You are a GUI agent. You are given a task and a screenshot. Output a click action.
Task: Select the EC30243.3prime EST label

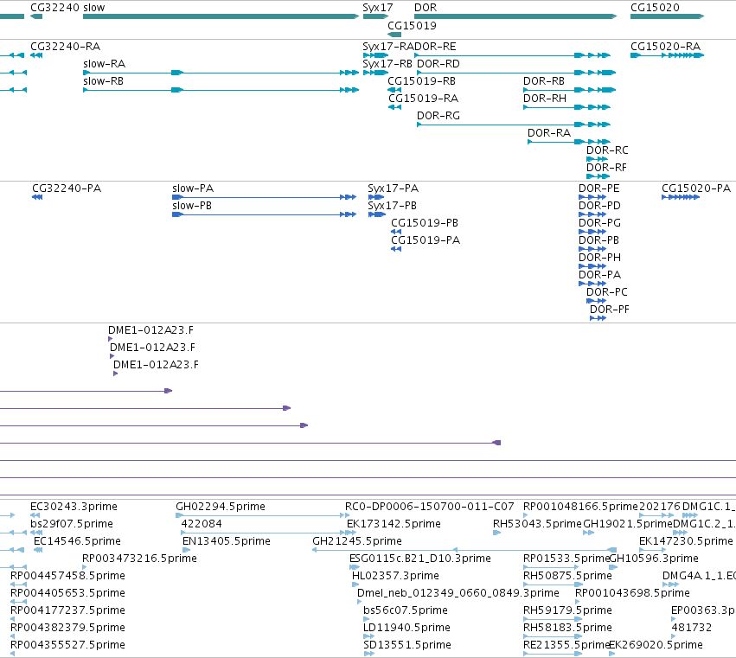(74, 507)
